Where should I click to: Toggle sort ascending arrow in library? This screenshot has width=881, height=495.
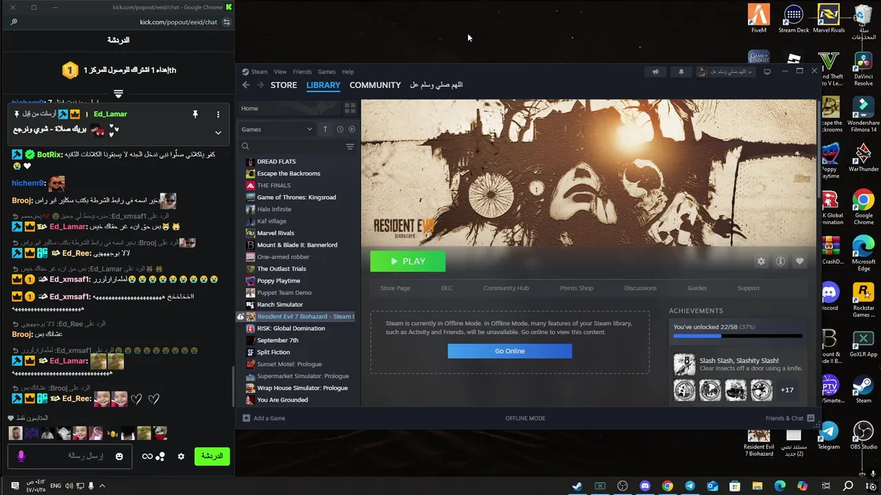coord(325,129)
